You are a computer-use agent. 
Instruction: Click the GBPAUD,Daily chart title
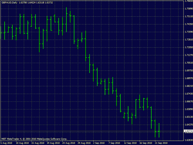(10, 2)
